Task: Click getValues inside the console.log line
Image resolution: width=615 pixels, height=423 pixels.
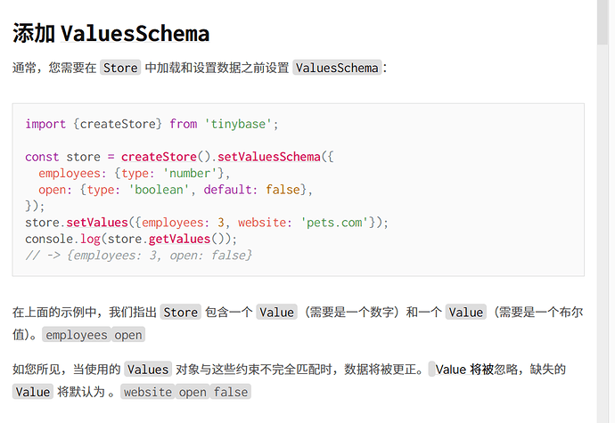Action: 176,239
